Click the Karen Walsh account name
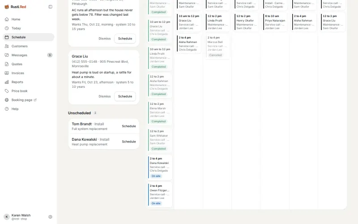The image size is (358, 224). (x=21, y=215)
